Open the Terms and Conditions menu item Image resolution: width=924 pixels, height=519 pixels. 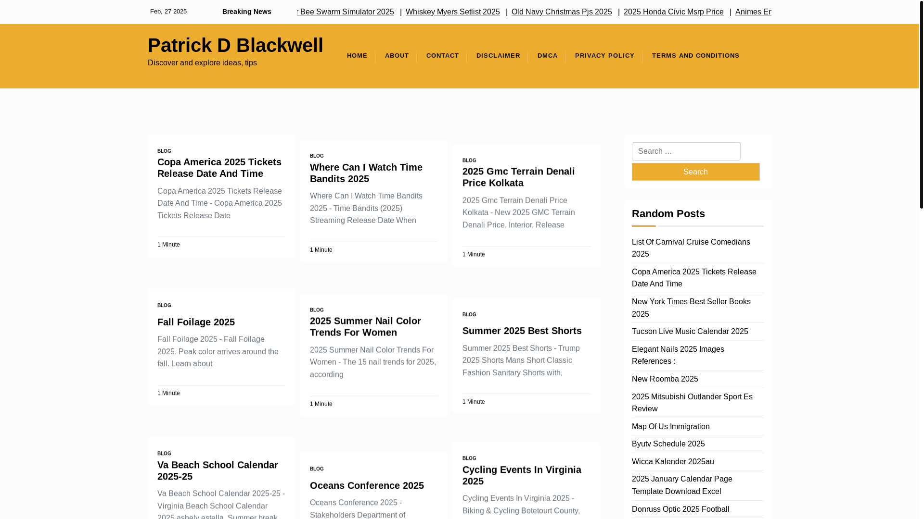coord(695,56)
